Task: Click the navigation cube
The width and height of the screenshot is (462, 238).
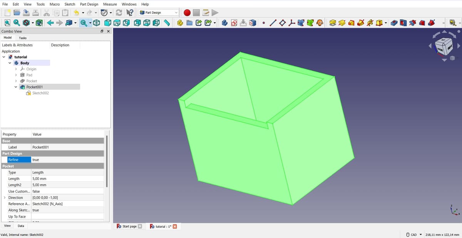Action: tap(444, 46)
